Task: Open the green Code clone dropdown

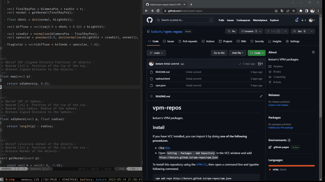Action: tap(257, 53)
